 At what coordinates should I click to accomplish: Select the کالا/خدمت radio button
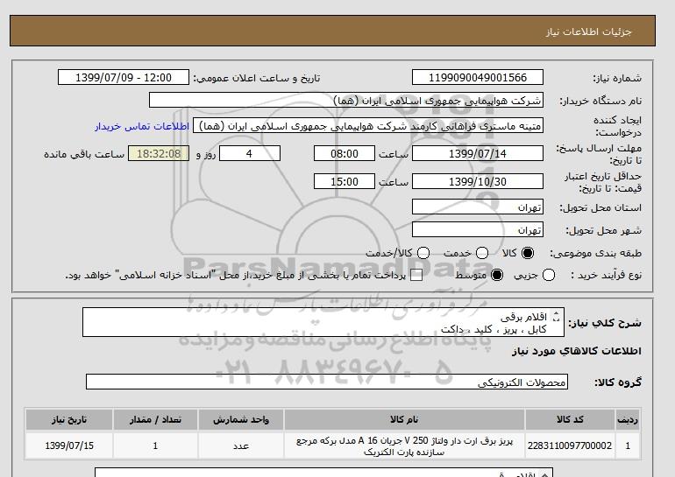click(423, 253)
